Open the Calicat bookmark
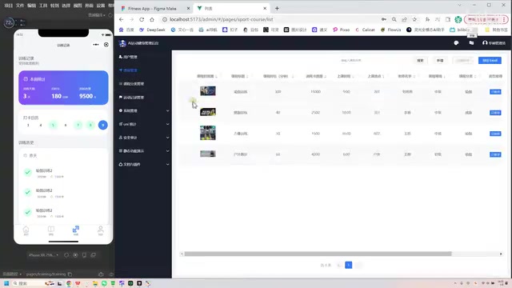 pyautogui.click(x=365, y=30)
